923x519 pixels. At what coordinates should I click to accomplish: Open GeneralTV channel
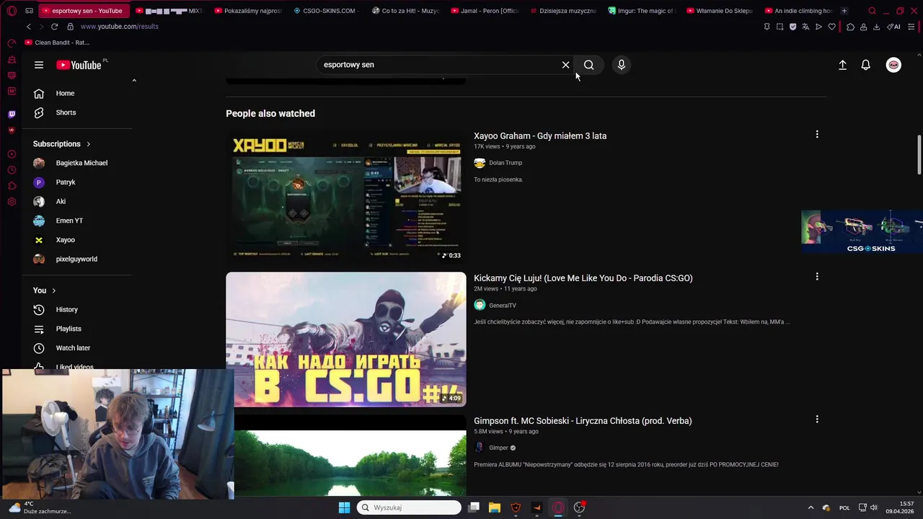tap(503, 306)
